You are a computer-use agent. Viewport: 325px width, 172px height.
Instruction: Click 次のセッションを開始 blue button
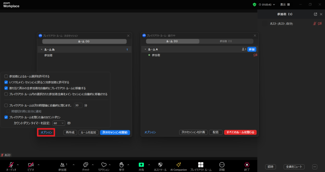pos(115,132)
